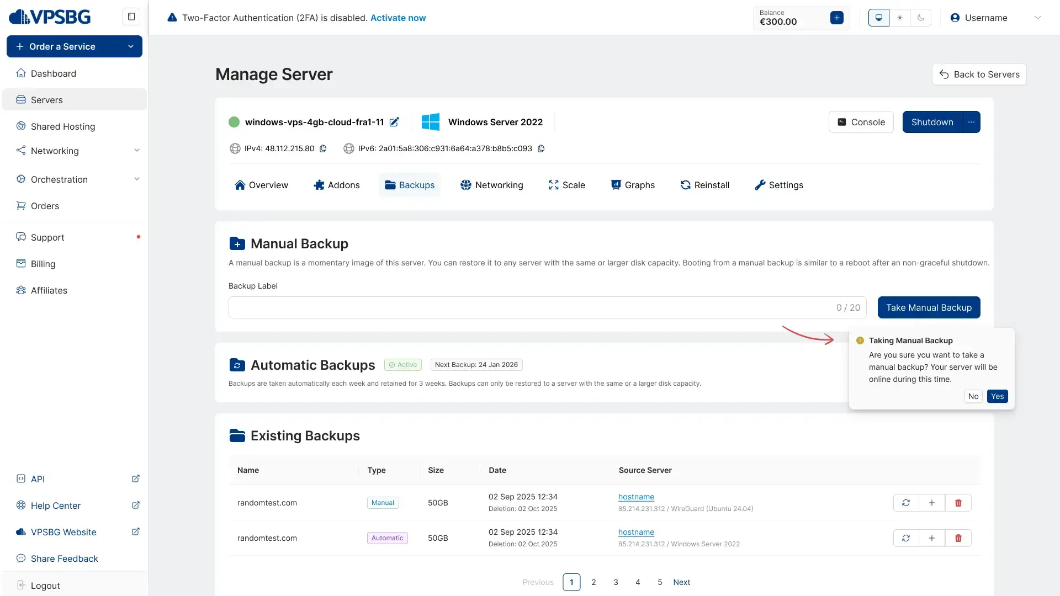Open the Graphs tab
1060x596 pixels.
coord(633,185)
